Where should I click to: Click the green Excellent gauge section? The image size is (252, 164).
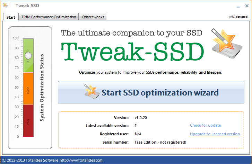(28, 55)
